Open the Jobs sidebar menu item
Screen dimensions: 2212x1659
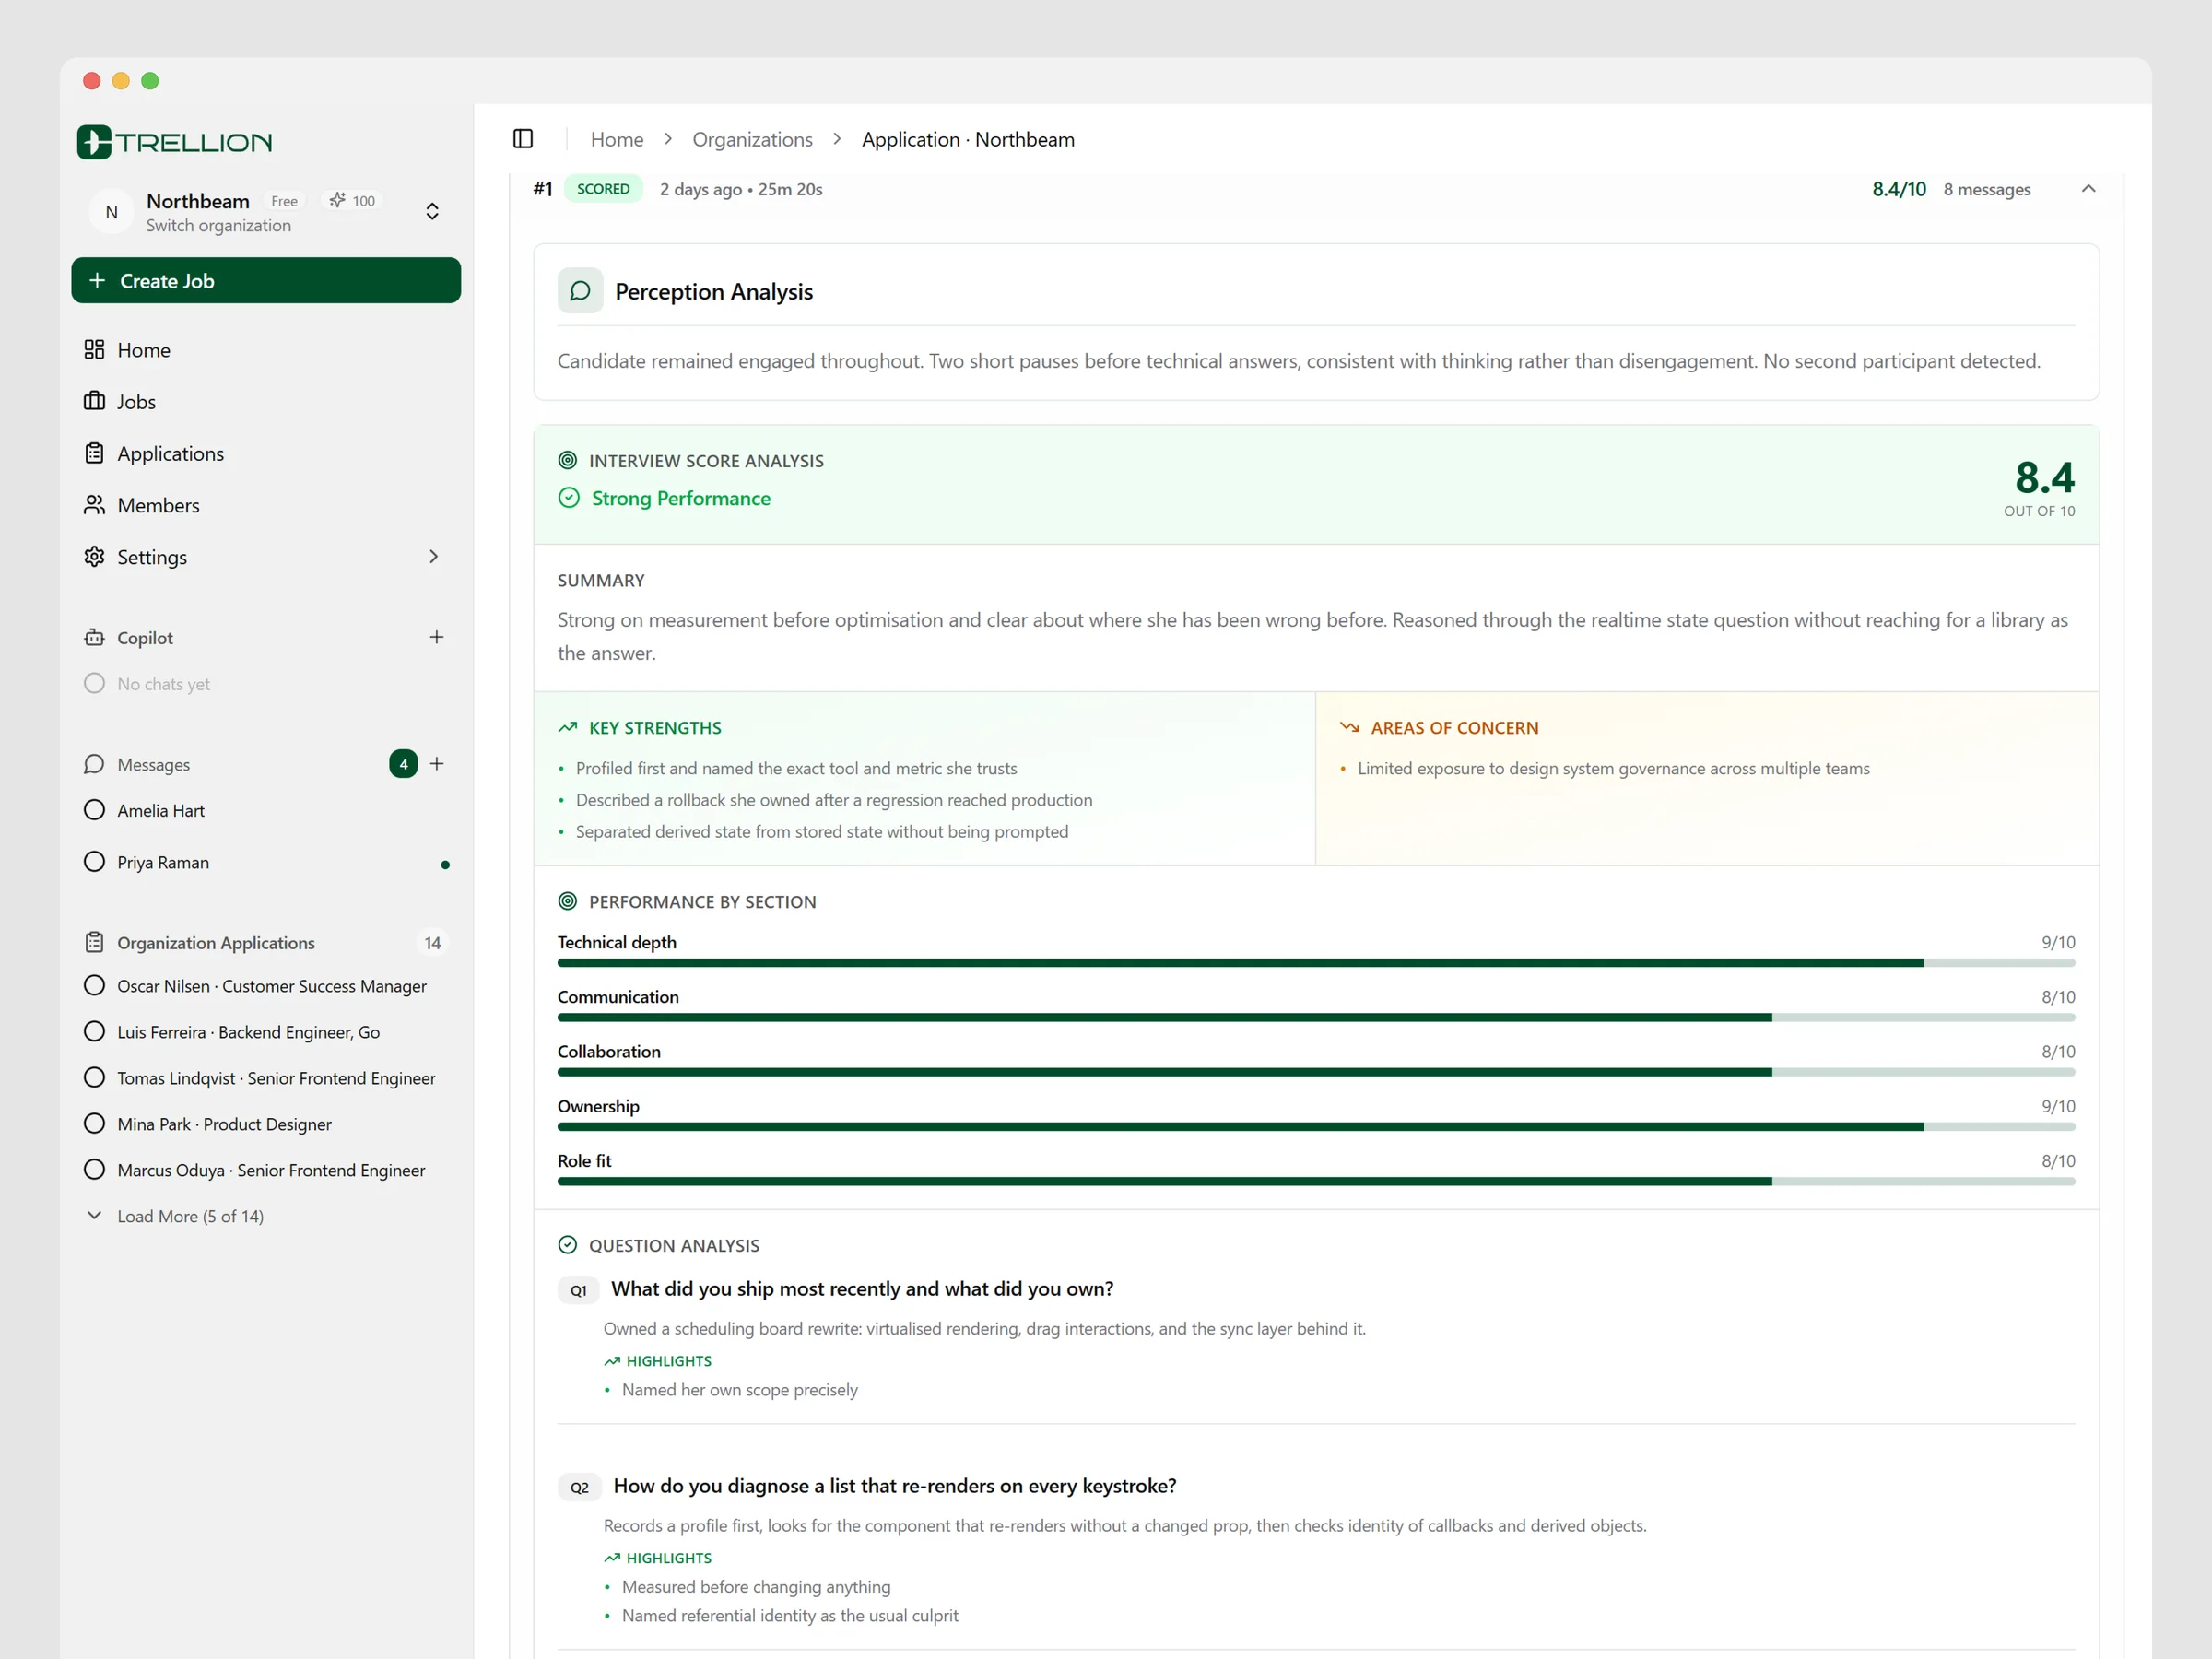coord(265,402)
